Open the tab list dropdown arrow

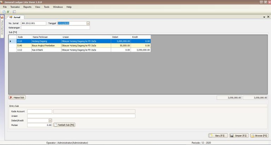264,17
